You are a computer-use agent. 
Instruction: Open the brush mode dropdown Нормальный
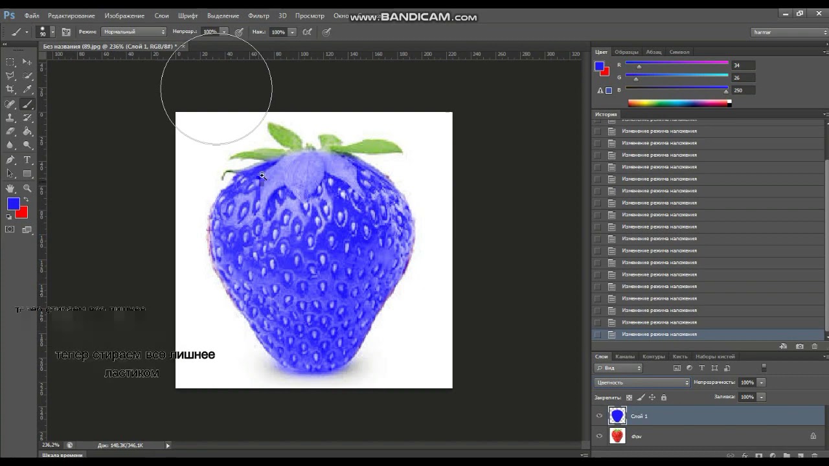(134, 32)
